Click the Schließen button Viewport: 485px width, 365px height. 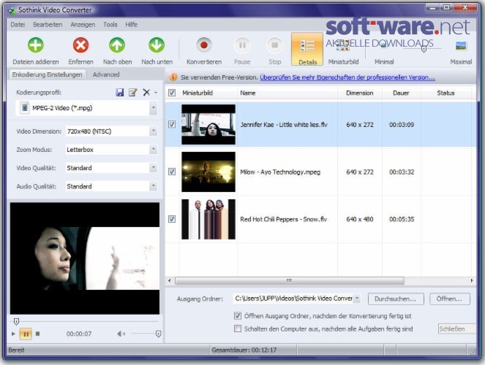[x=457, y=329]
